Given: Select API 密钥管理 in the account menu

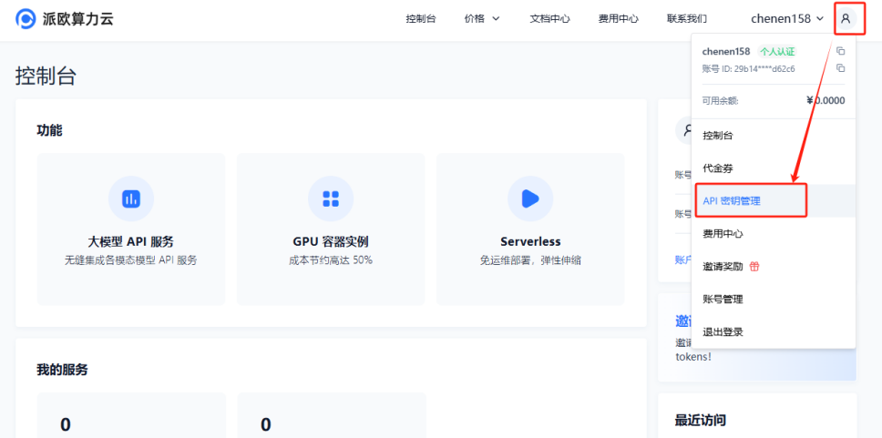Looking at the screenshot, I should [x=732, y=201].
